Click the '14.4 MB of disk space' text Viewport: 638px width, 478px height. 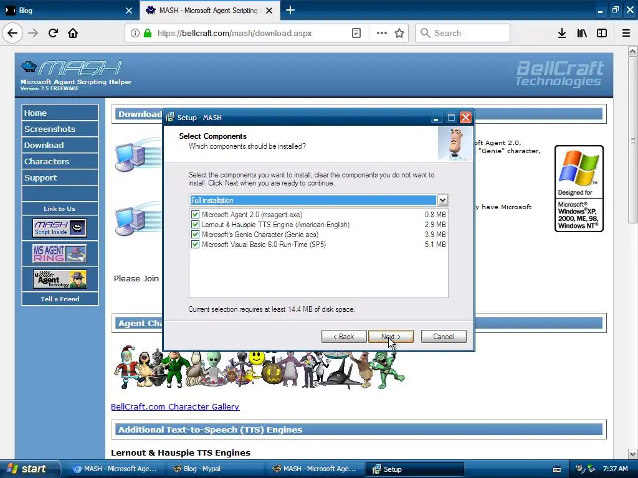[x=321, y=309]
